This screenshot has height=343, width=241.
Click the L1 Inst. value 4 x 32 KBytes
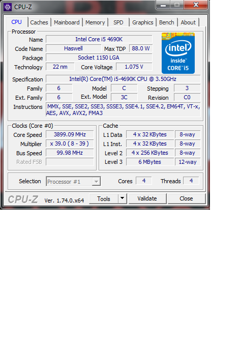click(x=150, y=144)
